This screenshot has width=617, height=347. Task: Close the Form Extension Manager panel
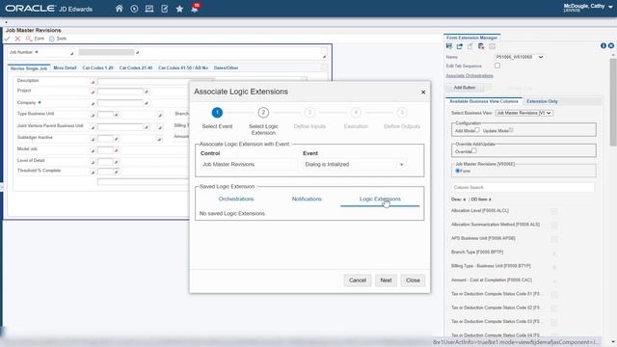point(610,46)
